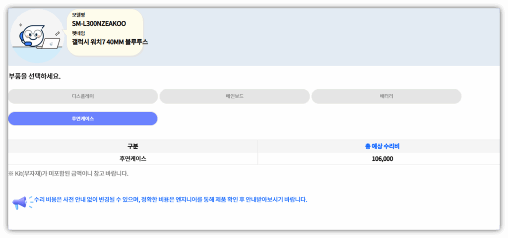
Task: Click the 부품을 선택하세요 heading
Action: pyautogui.click(x=35, y=76)
